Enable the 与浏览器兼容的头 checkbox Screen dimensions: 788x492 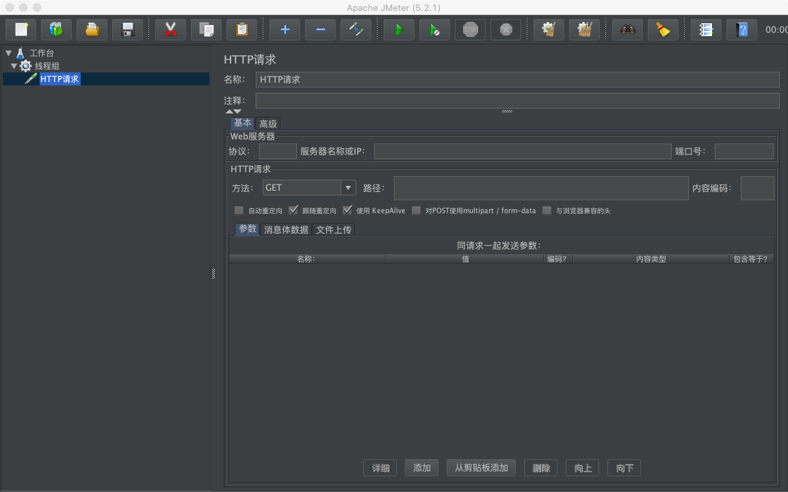547,210
